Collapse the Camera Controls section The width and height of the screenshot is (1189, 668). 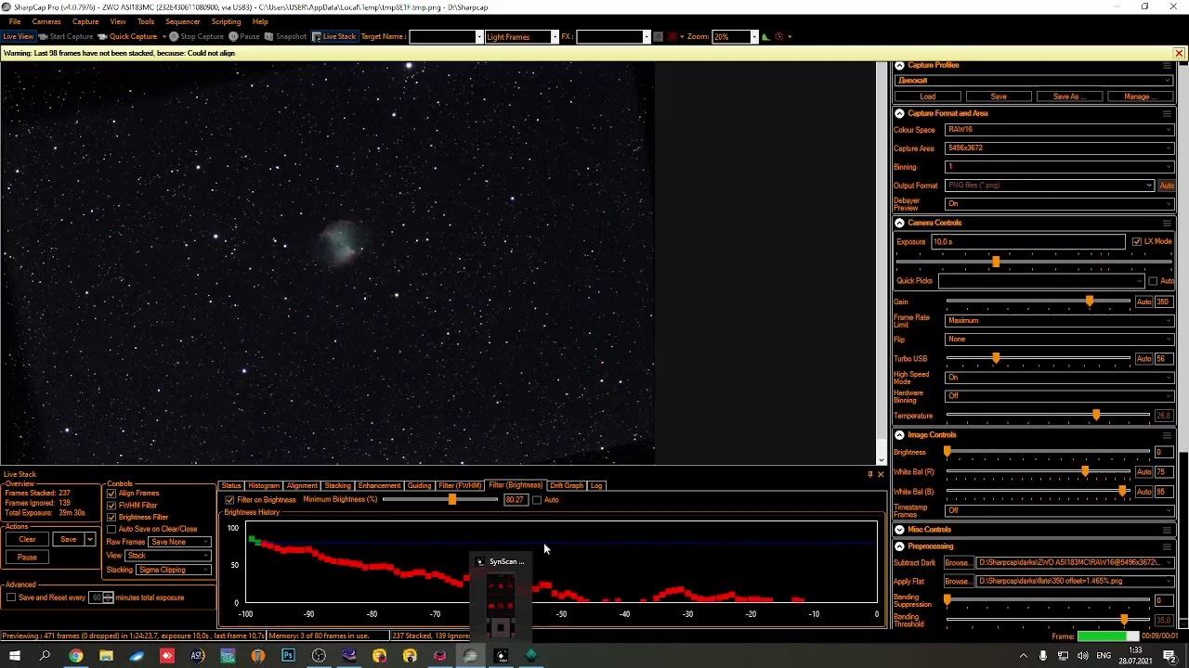coord(899,224)
